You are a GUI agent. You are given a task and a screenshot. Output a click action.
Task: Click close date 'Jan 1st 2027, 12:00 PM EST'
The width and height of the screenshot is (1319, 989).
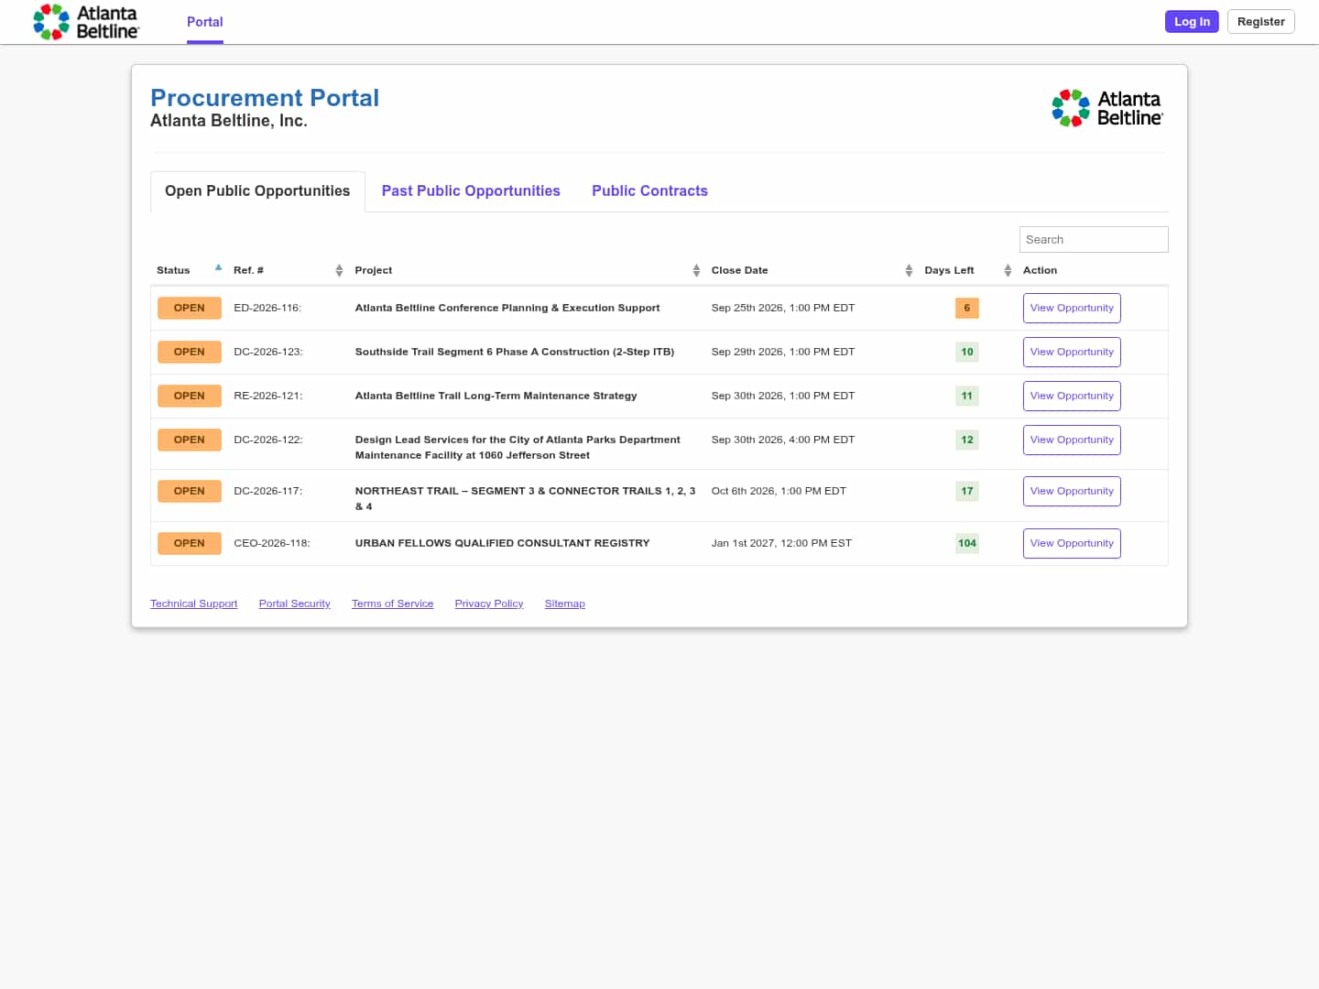pos(782,544)
